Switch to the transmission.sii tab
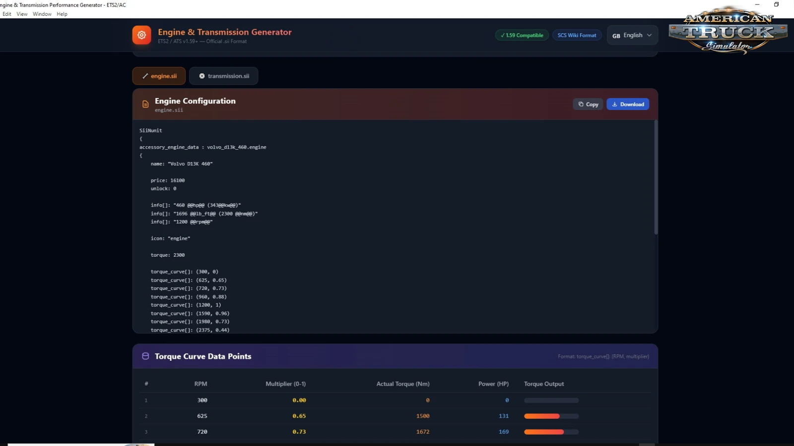The image size is (794, 446). 224,76
